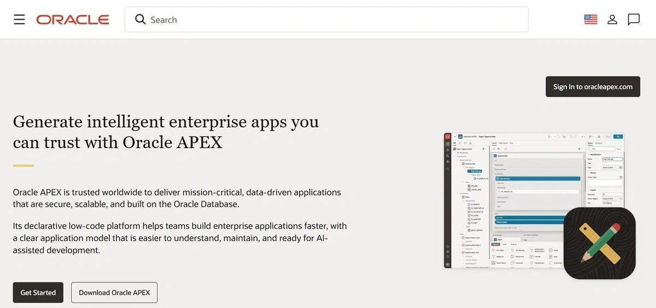Open the hamburger navigation menu
656x308 pixels.
19,20
